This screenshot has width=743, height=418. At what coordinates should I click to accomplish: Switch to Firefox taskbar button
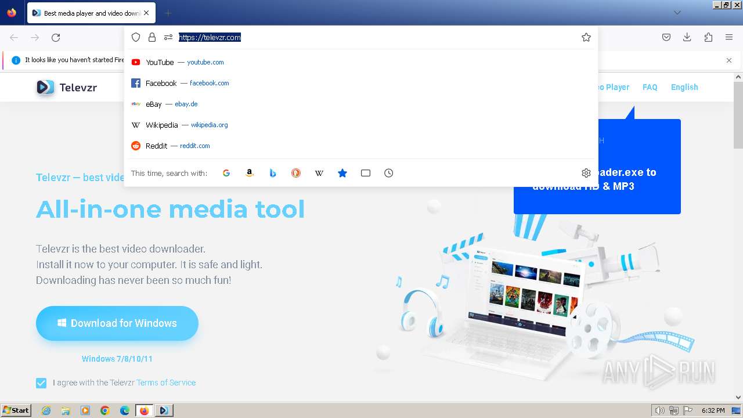(x=145, y=410)
